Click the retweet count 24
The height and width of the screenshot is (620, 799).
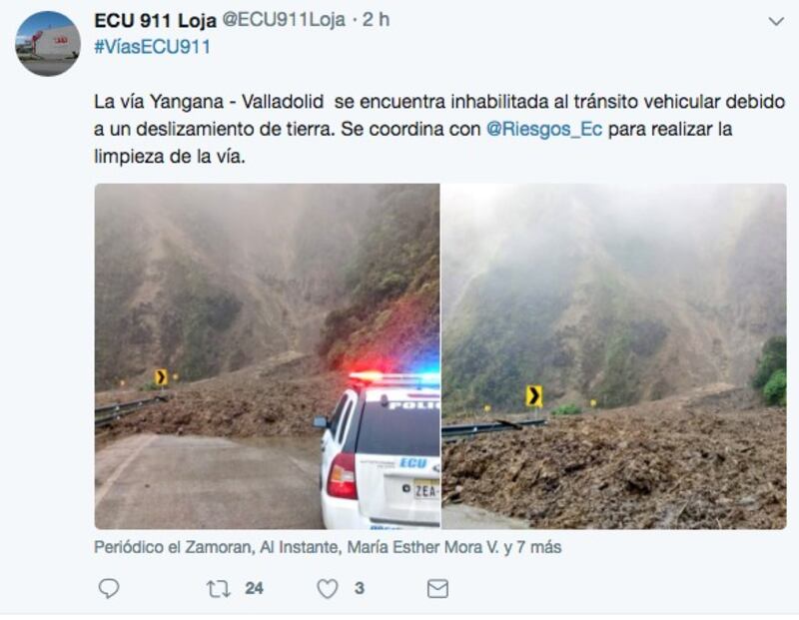254,588
